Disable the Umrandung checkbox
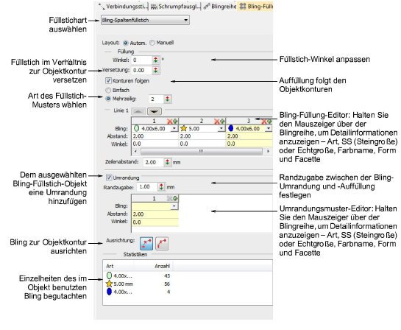The width and height of the screenshot is (401, 330). (x=109, y=178)
